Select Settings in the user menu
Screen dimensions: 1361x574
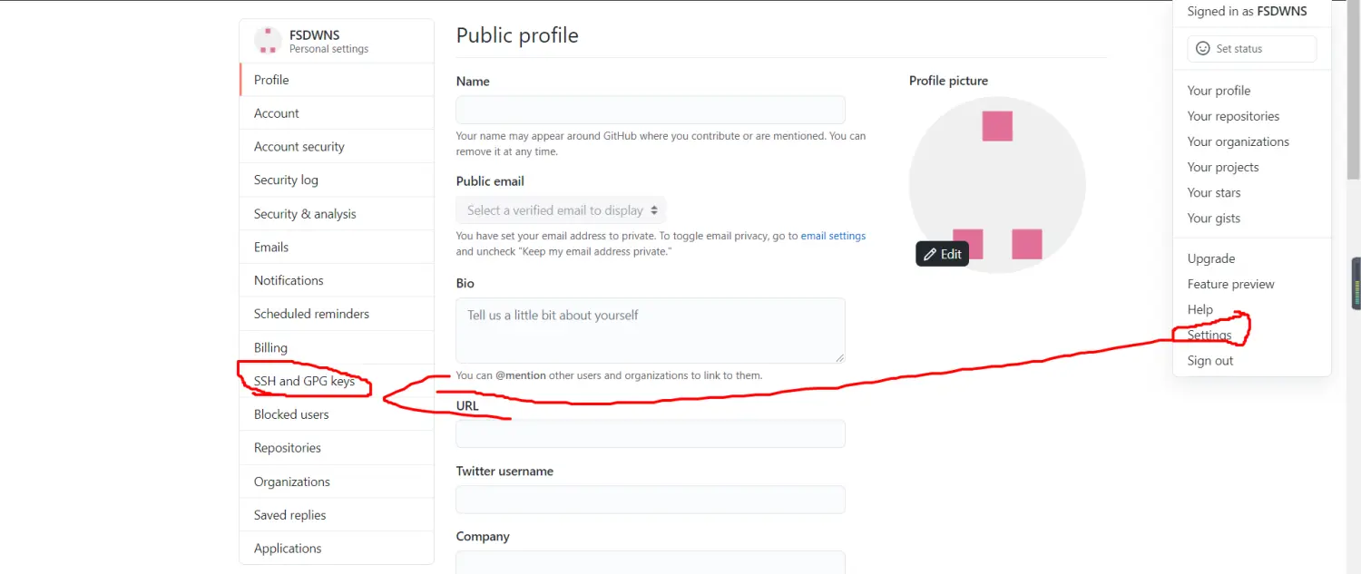[x=1209, y=336]
